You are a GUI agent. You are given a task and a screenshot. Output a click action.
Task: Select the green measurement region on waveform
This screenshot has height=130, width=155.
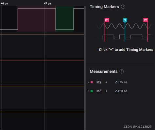(x=64, y=19)
